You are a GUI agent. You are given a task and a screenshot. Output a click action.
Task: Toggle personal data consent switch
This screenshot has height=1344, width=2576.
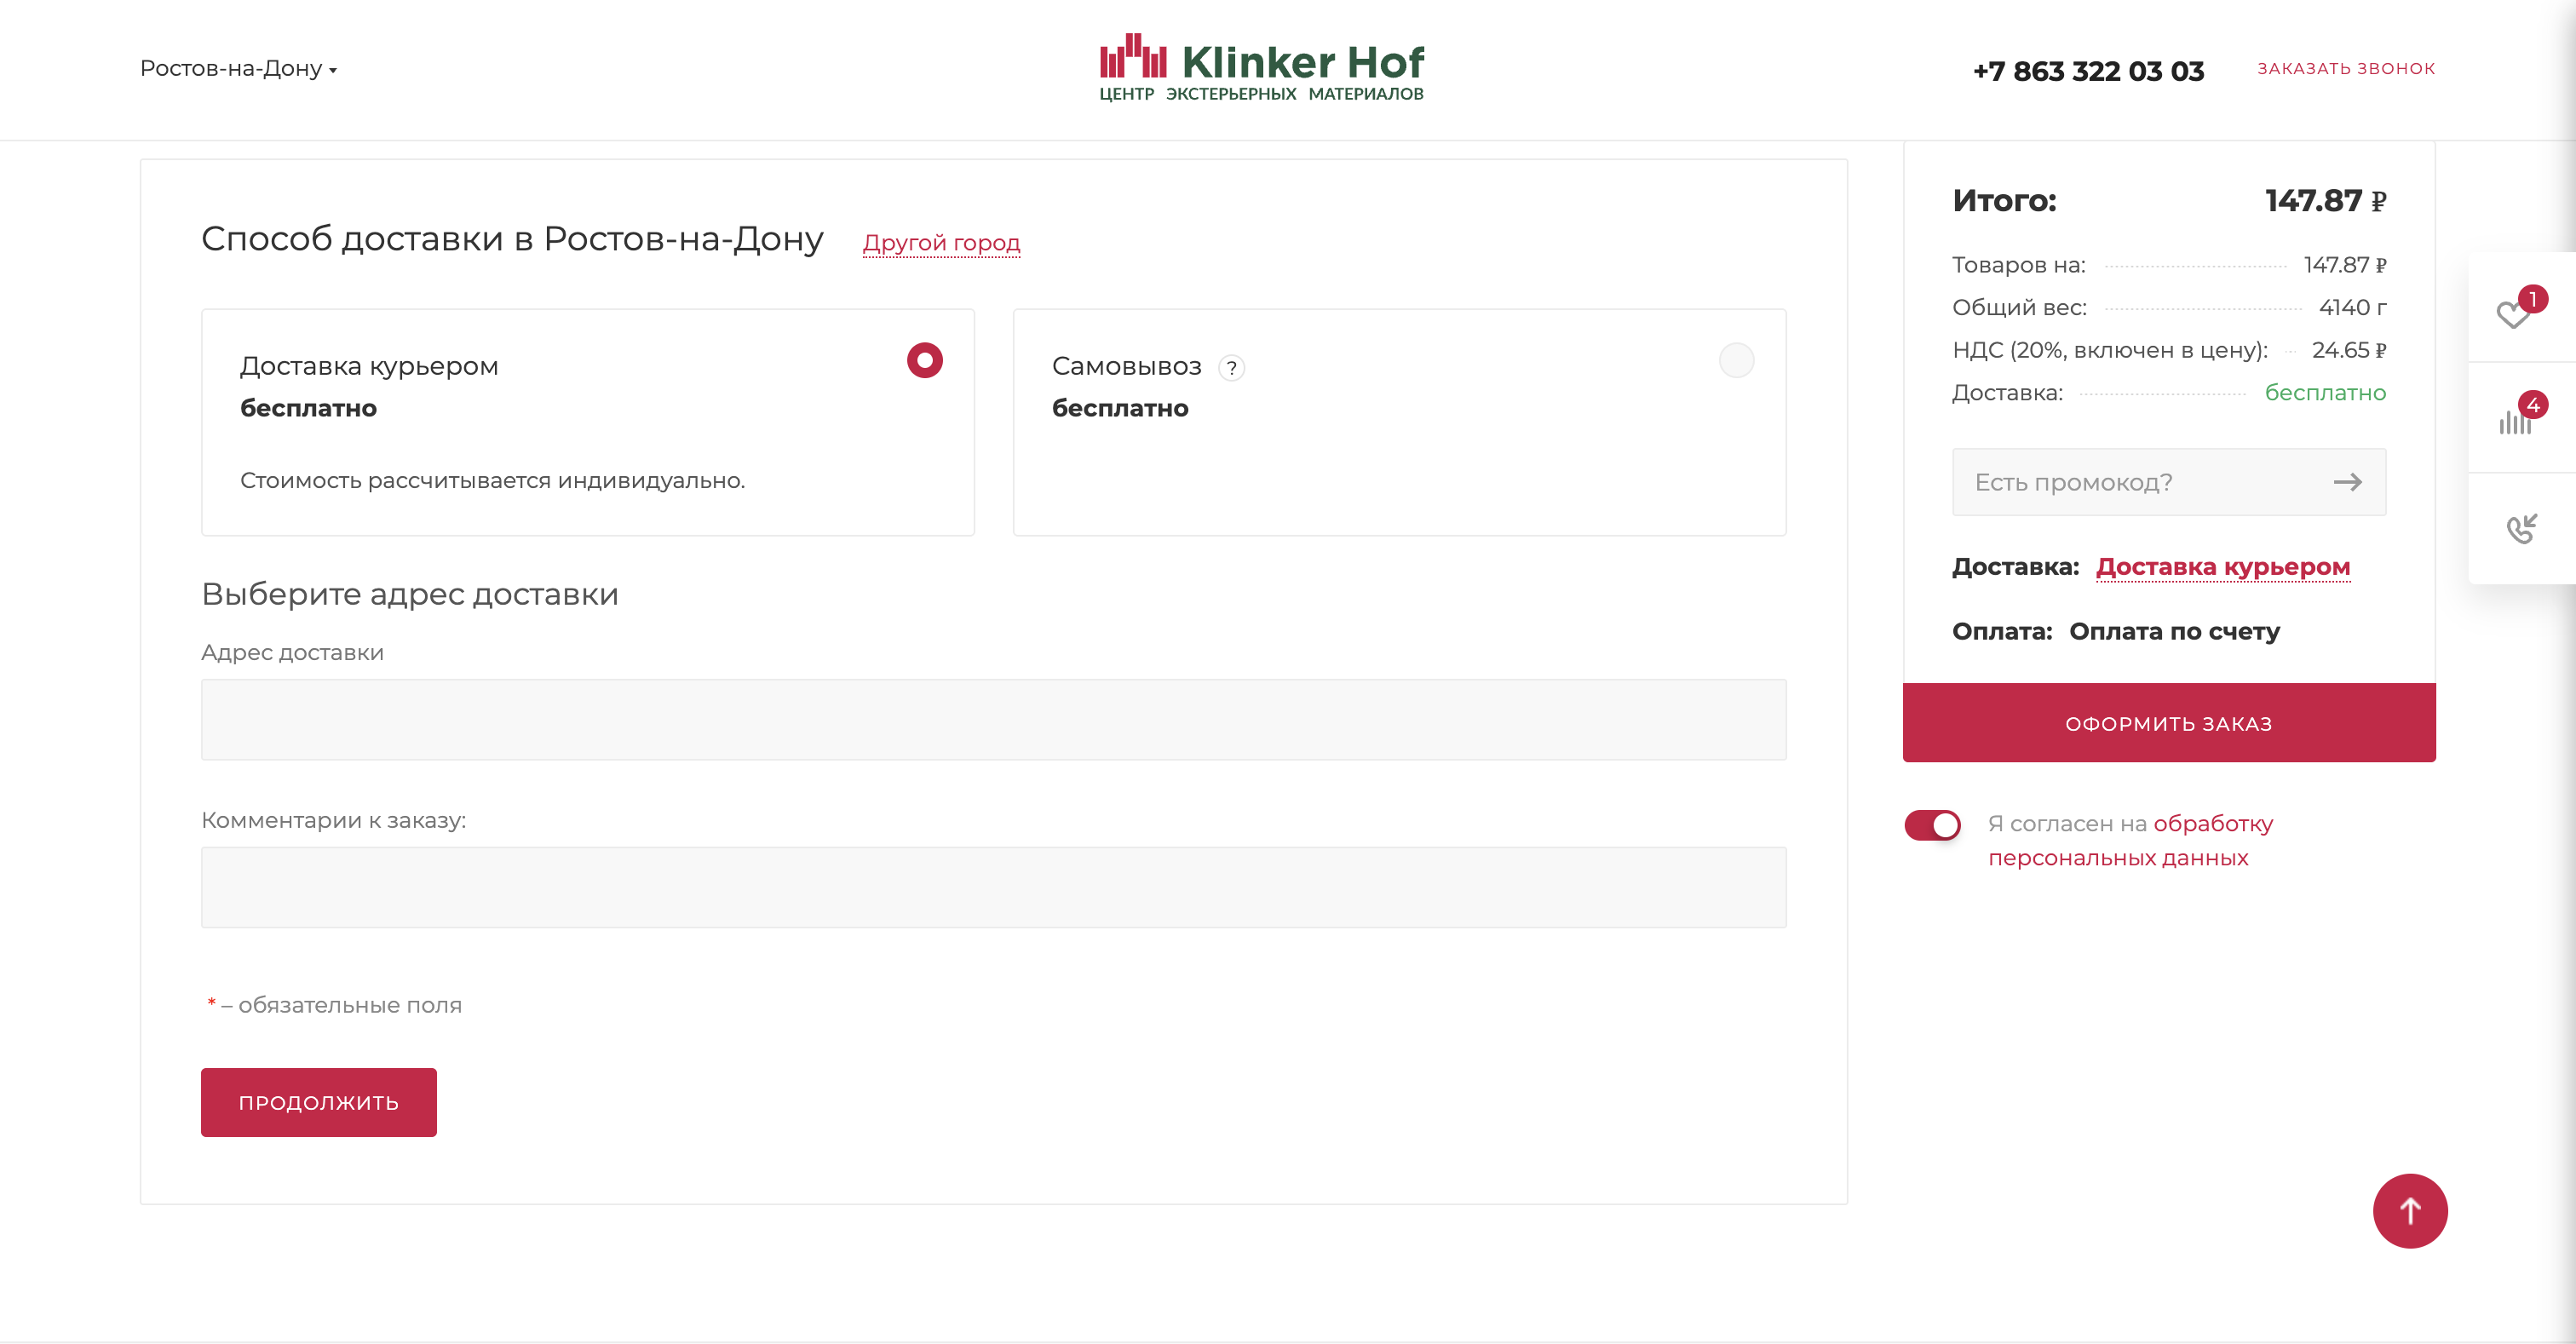pos(1932,825)
